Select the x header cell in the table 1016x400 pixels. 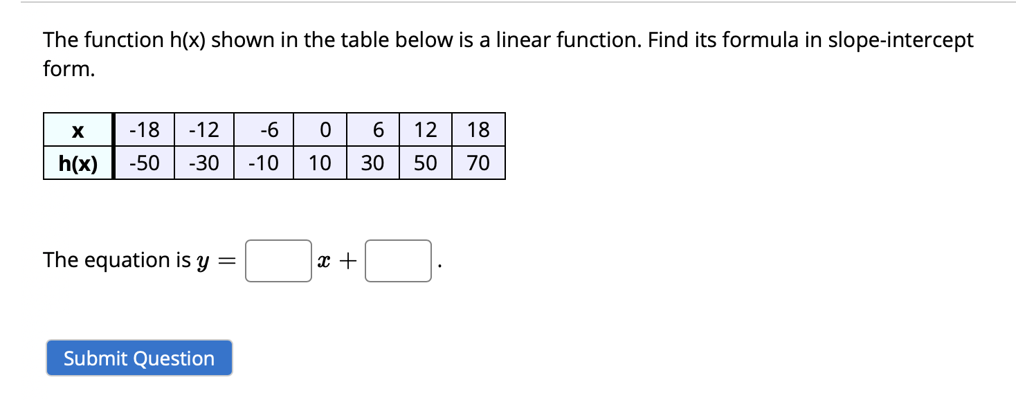76,129
